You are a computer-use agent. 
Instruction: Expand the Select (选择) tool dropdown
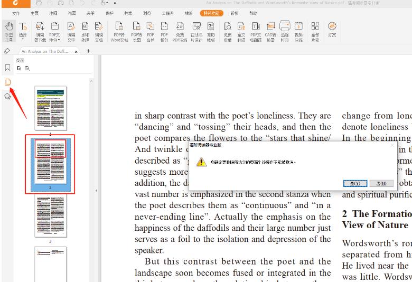tap(23, 39)
